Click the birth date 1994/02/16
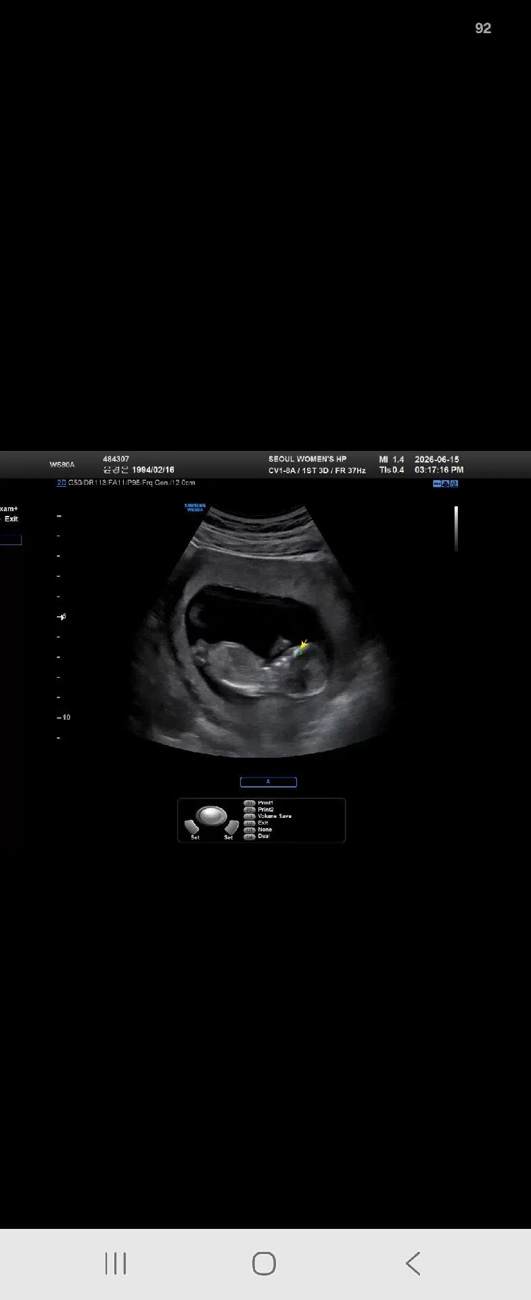 [x=153, y=470]
